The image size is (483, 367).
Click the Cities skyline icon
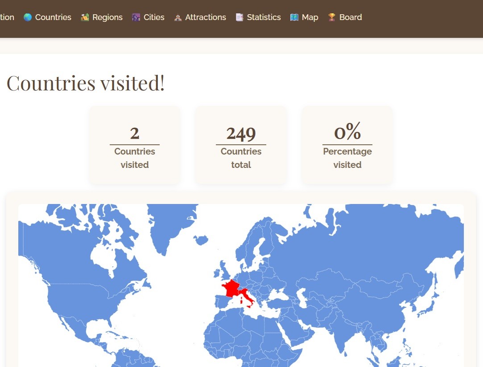[x=136, y=17]
